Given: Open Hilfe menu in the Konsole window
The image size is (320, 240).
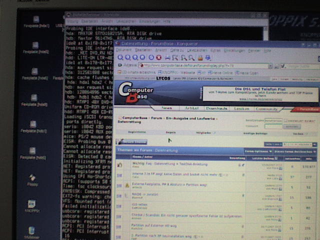Looking at the screenshot, I should [x=166, y=21].
